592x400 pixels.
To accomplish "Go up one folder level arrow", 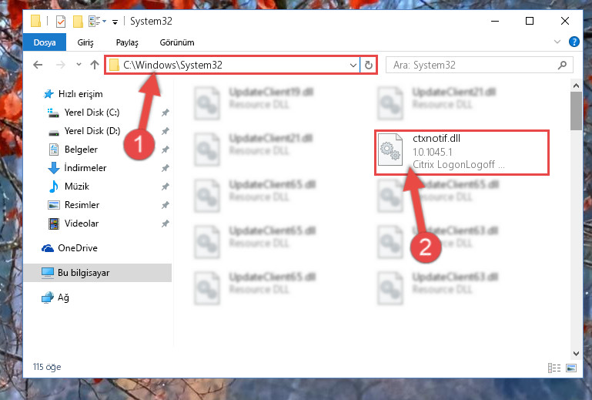I will point(95,65).
